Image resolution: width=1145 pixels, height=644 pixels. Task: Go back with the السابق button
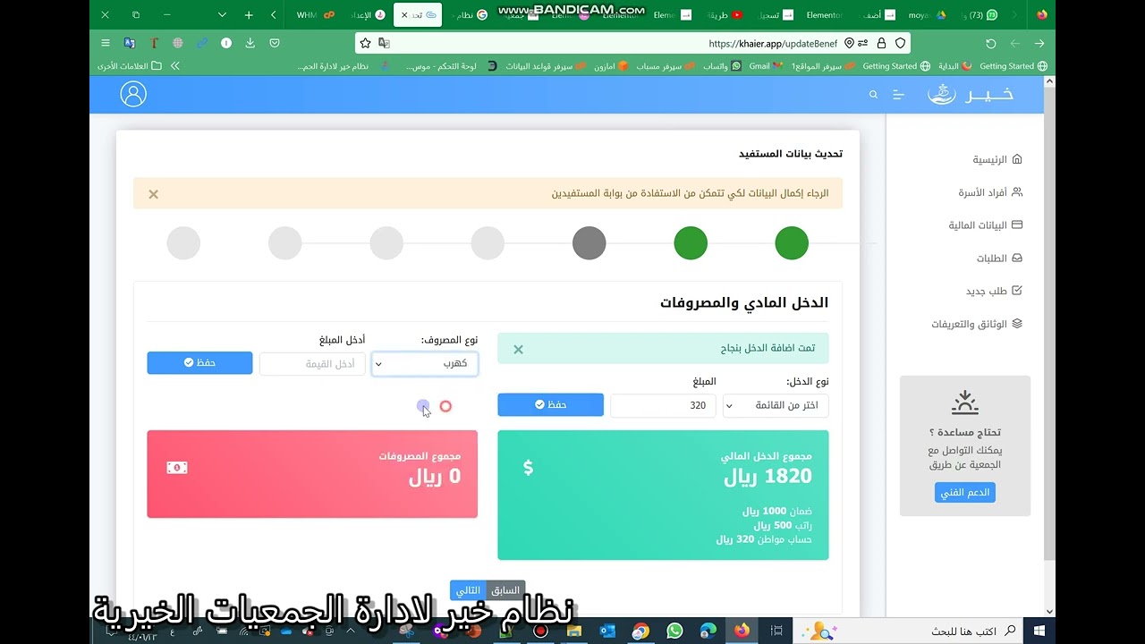point(505,590)
